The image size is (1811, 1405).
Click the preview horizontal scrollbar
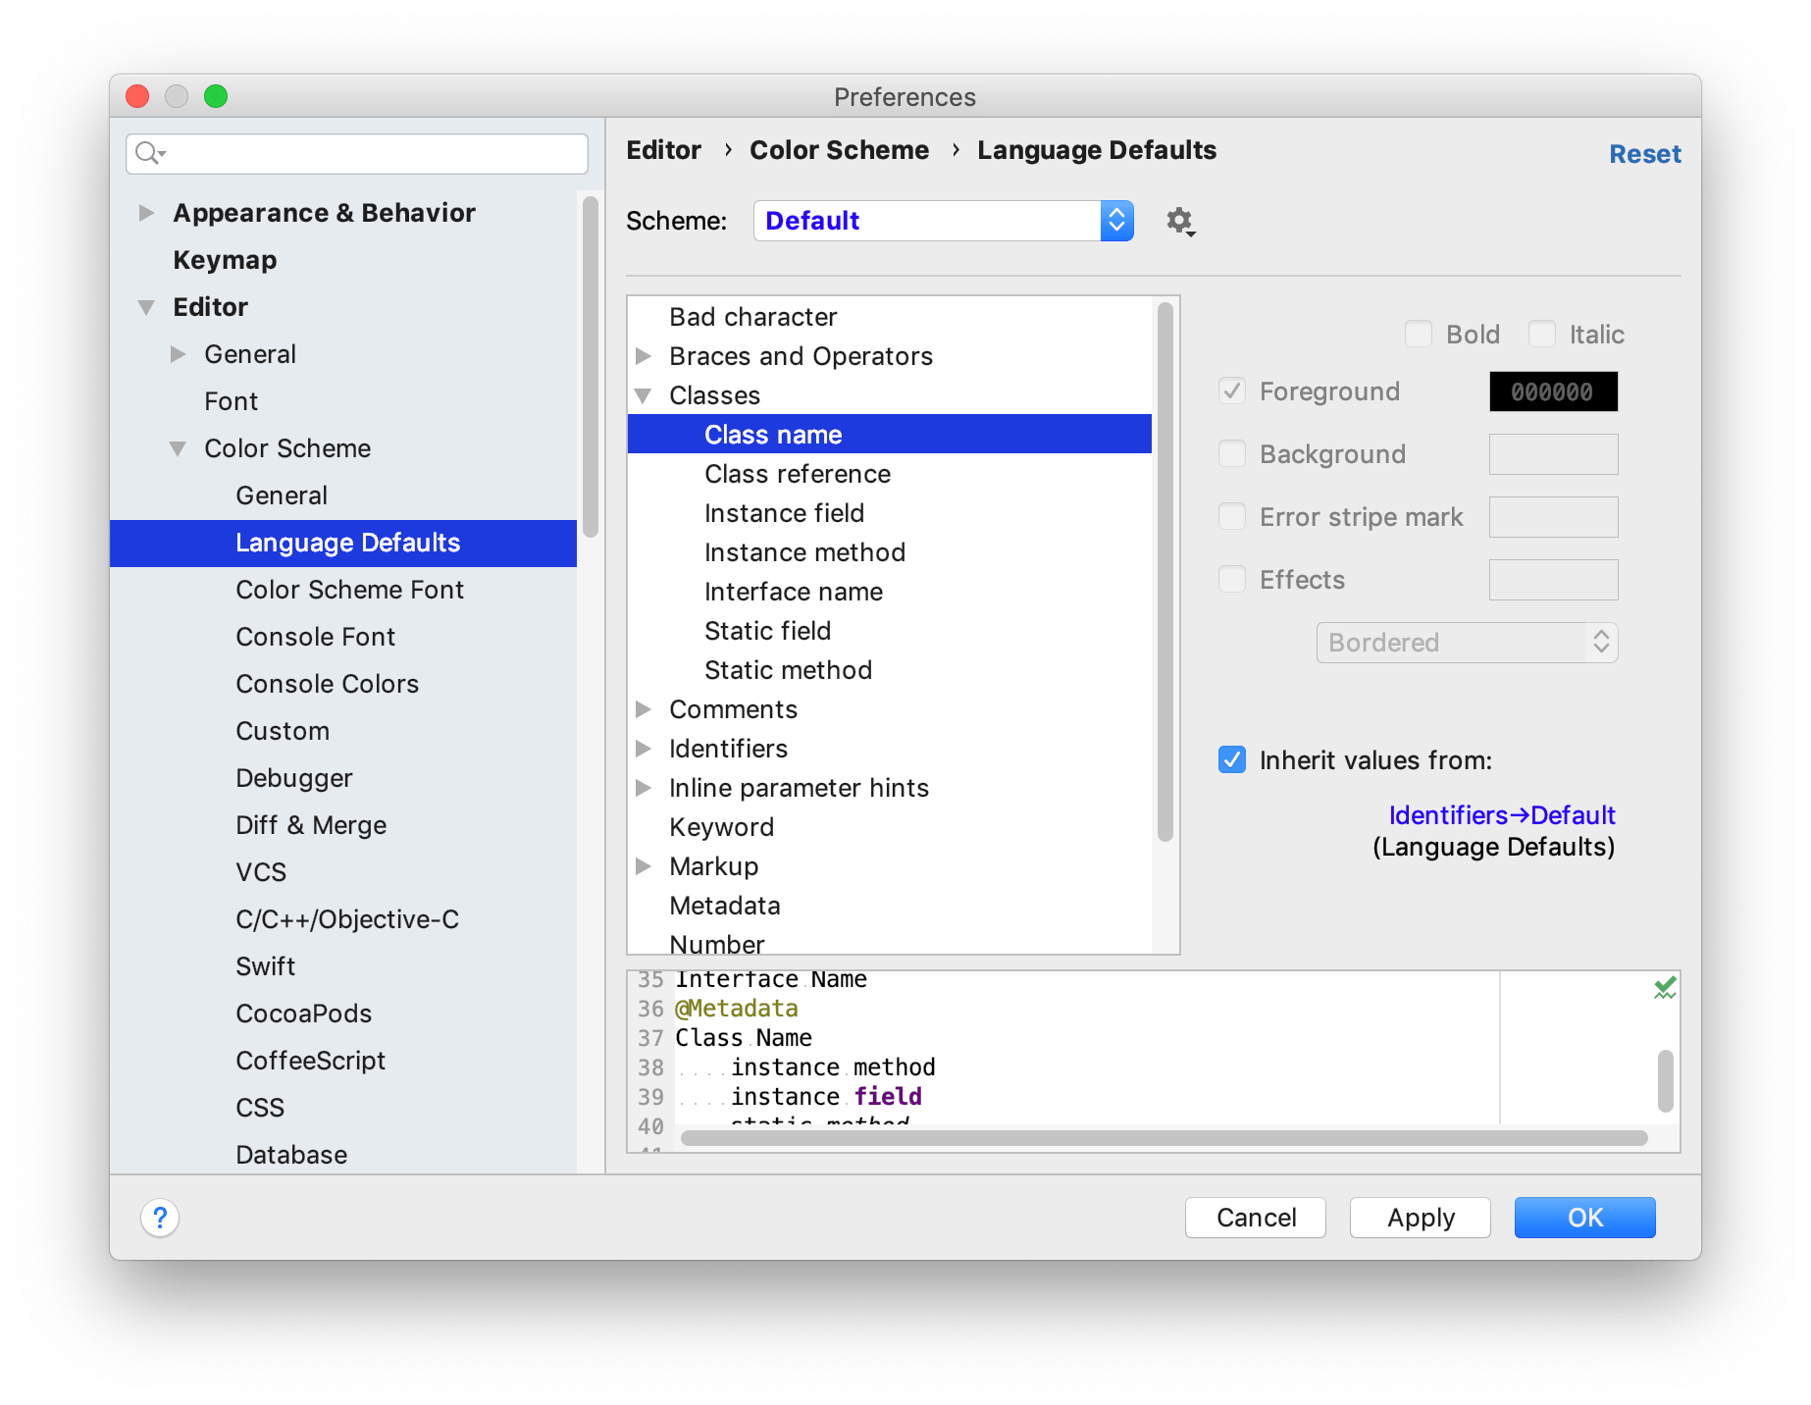(x=1164, y=1138)
